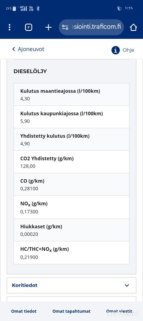Image resolution: width=143 pixels, height=321 pixels.
Task: Tap the Bluetooth status icon
Action: click(x=38, y=8)
